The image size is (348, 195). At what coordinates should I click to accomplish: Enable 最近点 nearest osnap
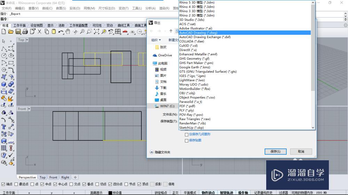coord(16,184)
